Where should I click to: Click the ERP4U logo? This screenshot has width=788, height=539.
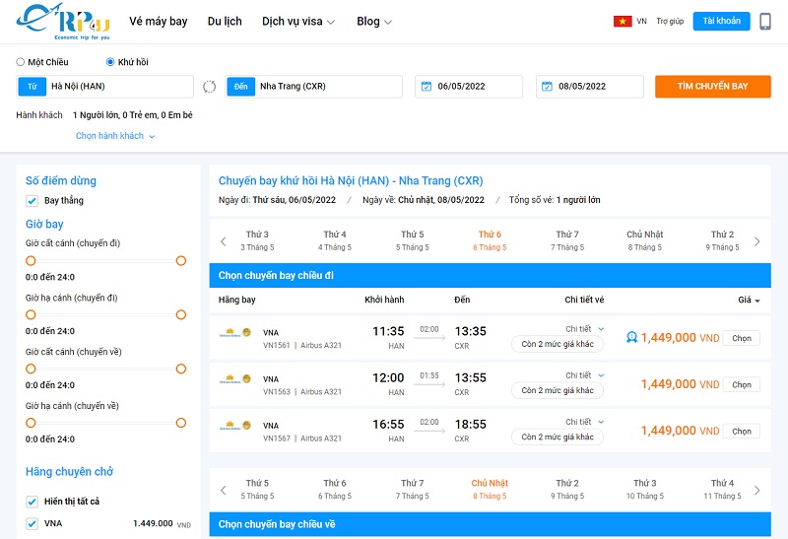coord(63,22)
